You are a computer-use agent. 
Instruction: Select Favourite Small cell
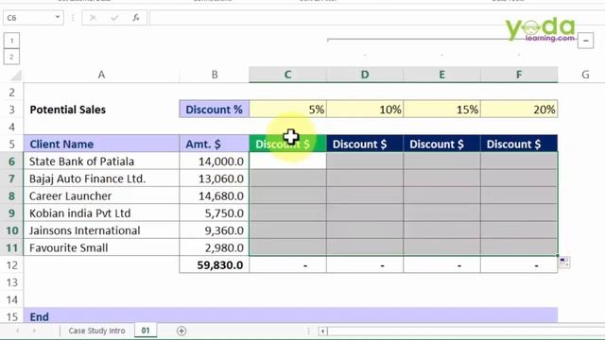(101, 247)
